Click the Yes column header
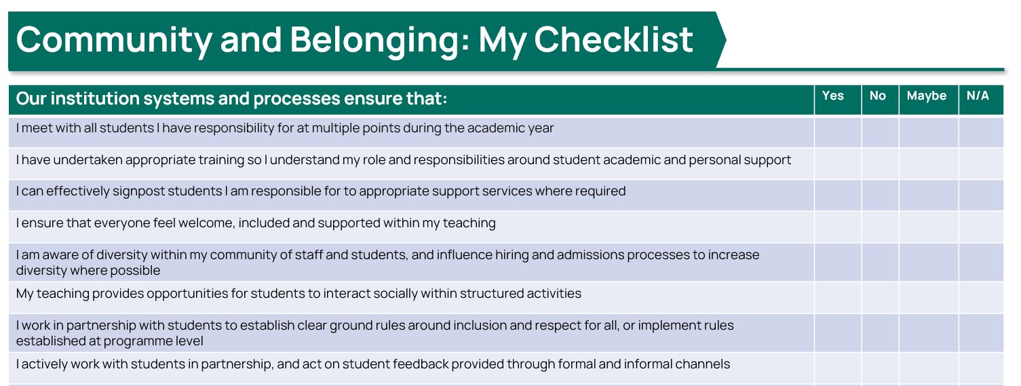This screenshot has width=1021, height=386. 833,96
